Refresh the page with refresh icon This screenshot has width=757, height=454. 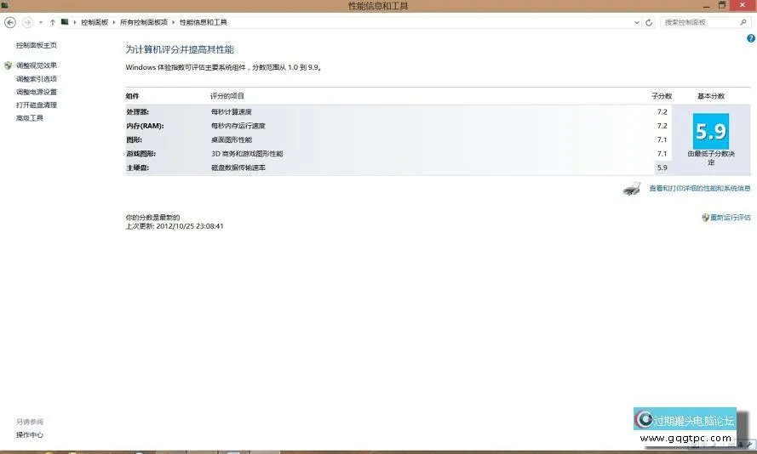point(649,23)
